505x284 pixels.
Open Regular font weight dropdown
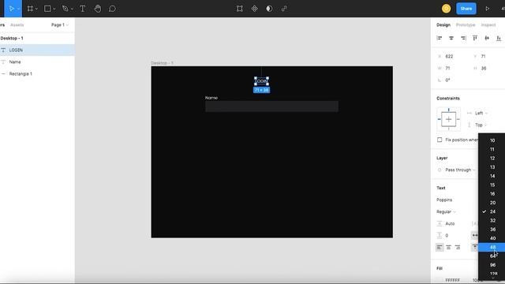coord(446,211)
